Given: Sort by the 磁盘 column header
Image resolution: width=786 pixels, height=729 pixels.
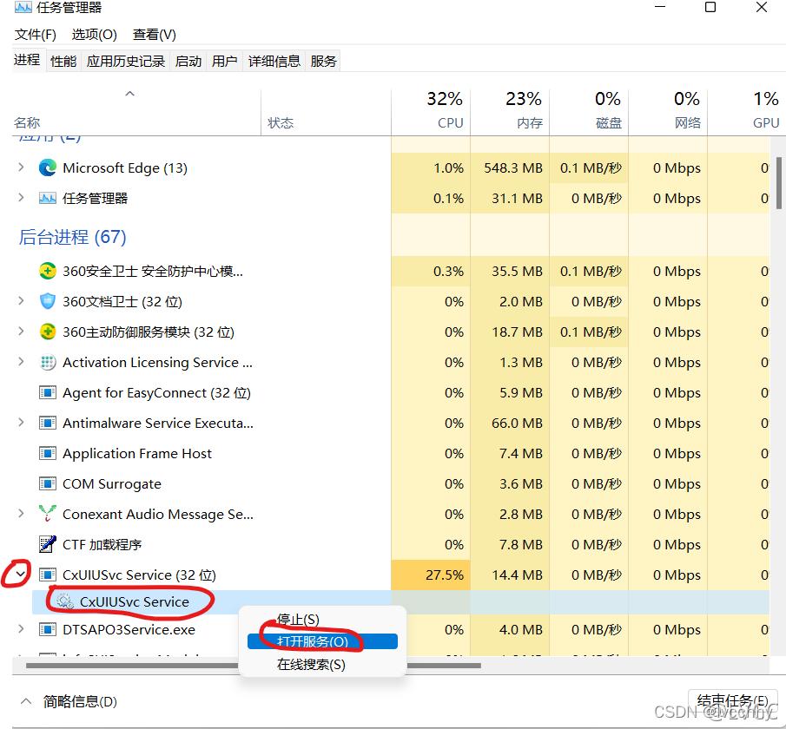Looking at the screenshot, I should [x=589, y=111].
